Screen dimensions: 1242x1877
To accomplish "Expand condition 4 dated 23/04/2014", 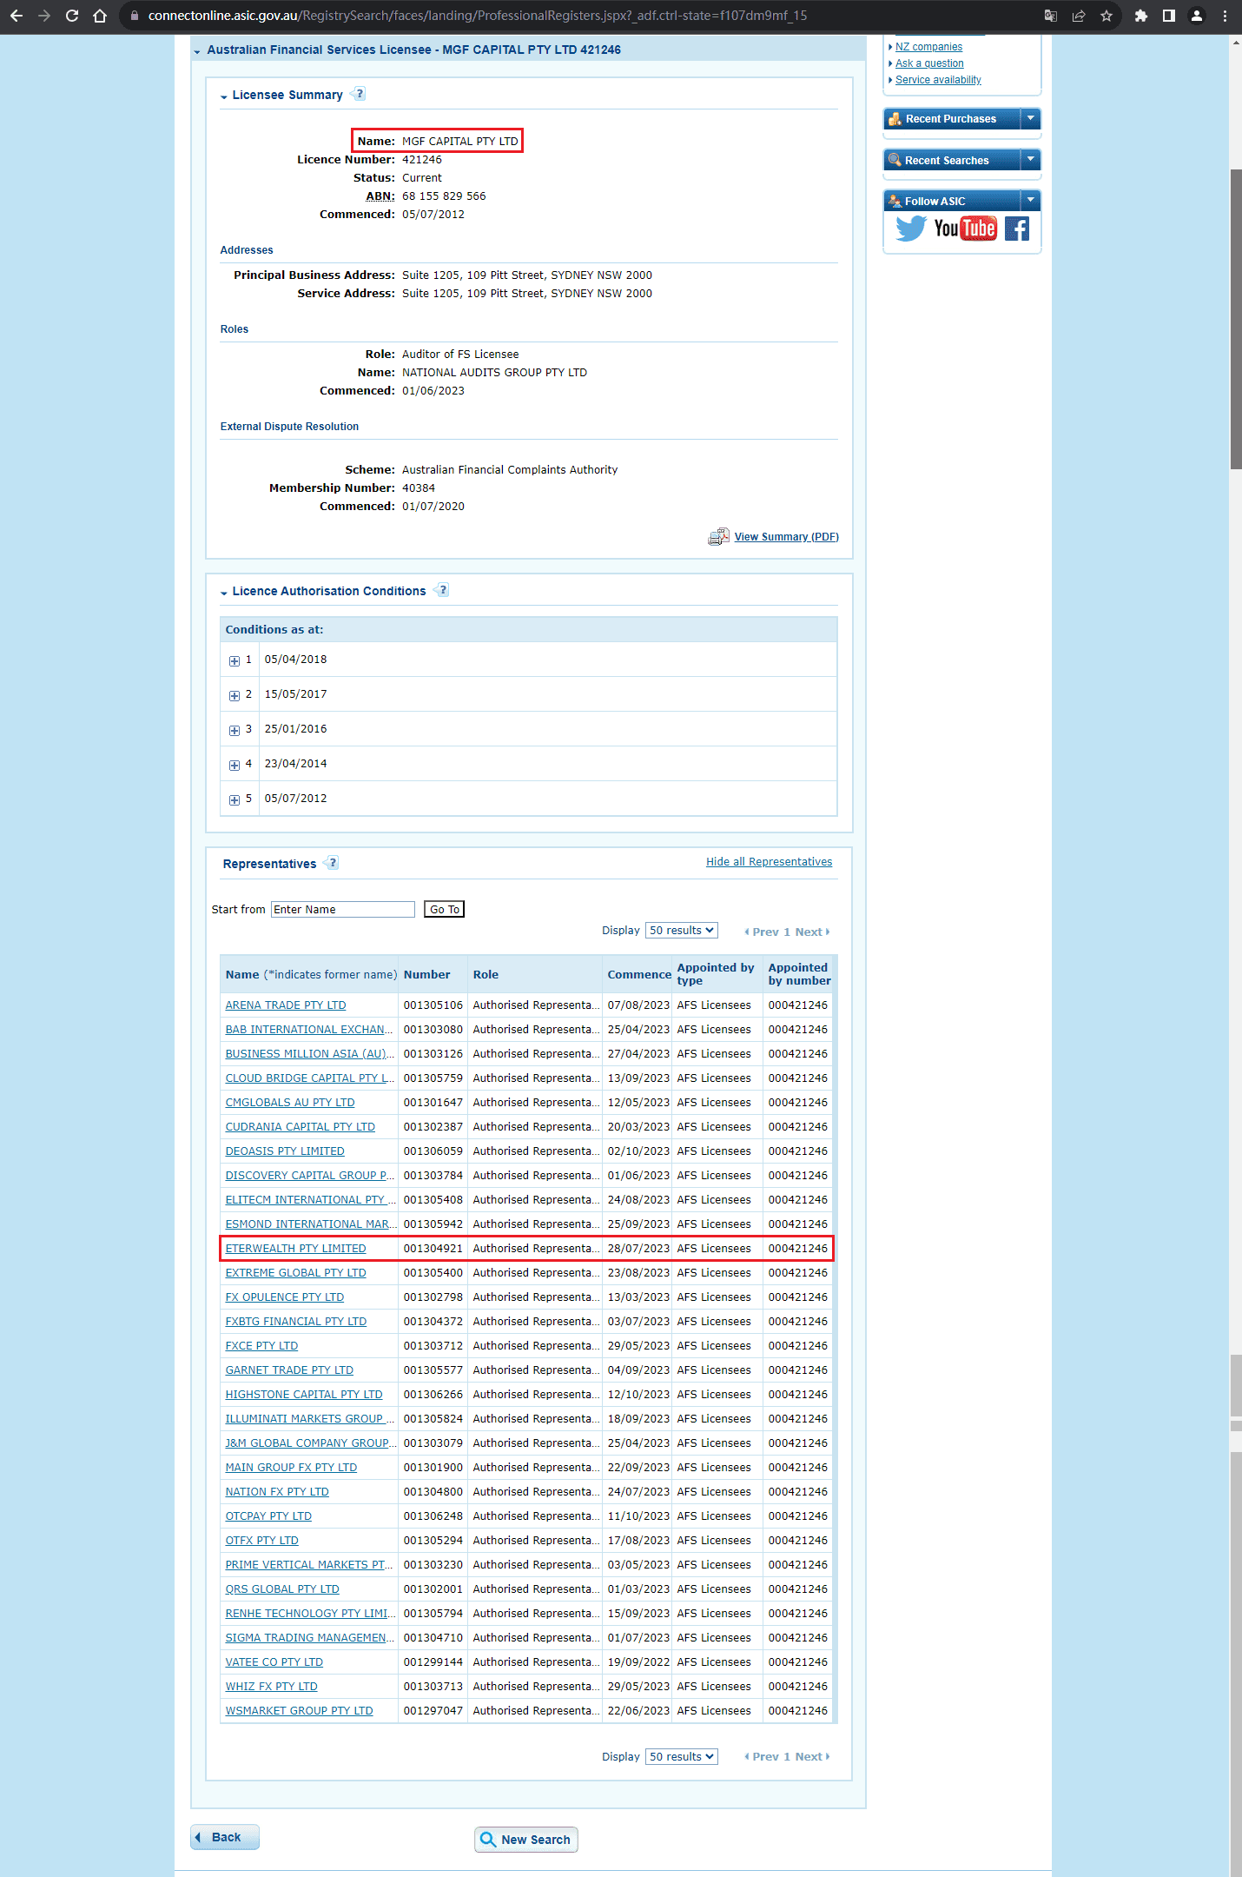I will tap(235, 765).
